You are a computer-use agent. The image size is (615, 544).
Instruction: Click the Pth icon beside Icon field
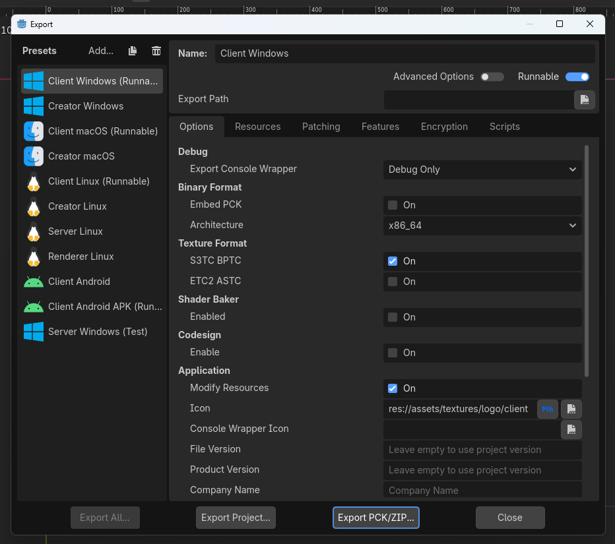click(x=548, y=409)
